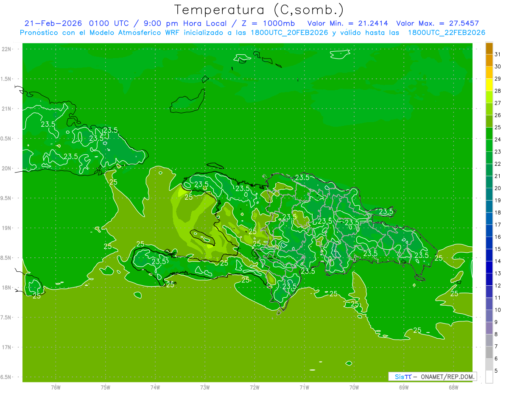Click legend value '12'
Viewport: 509px width, 393px height.
(498, 285)
